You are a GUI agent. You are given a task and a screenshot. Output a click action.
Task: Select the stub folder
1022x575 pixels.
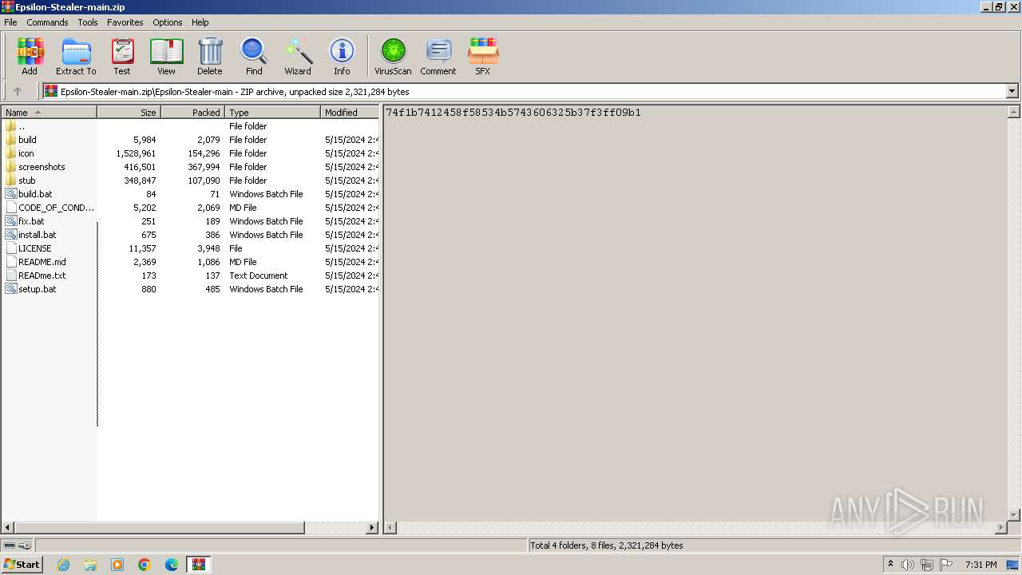click(27, 180)
